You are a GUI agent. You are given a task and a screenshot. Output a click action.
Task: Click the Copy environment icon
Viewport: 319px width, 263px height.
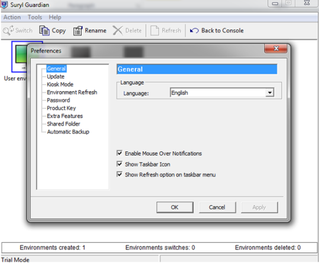click(44, 31)
